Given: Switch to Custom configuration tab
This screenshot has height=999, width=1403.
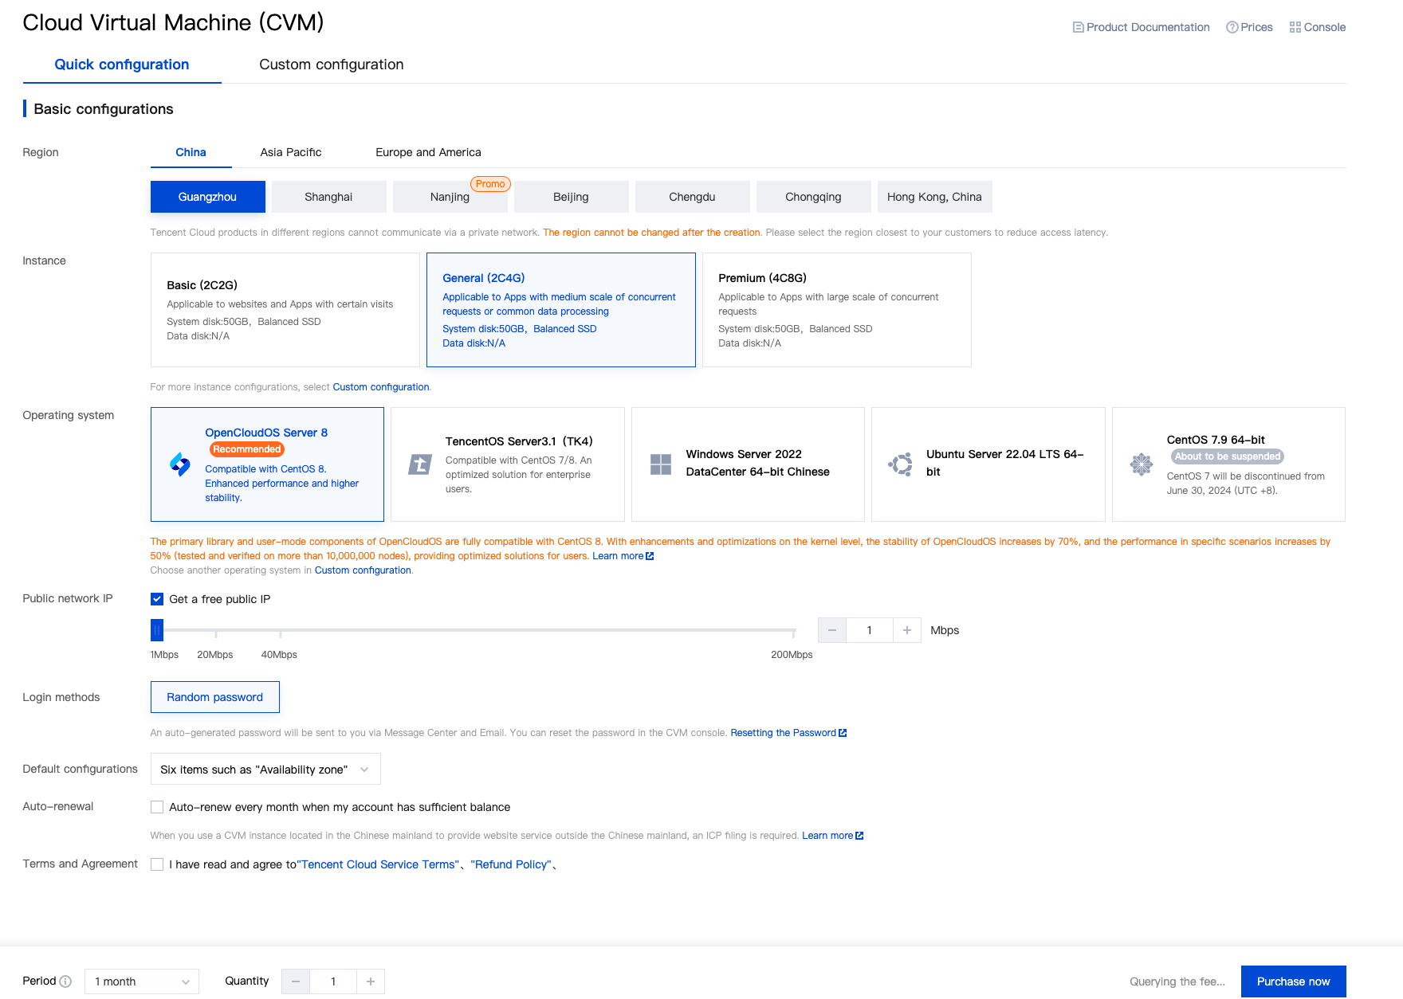Looking at the screenshot, I should (x=332, y=65).
